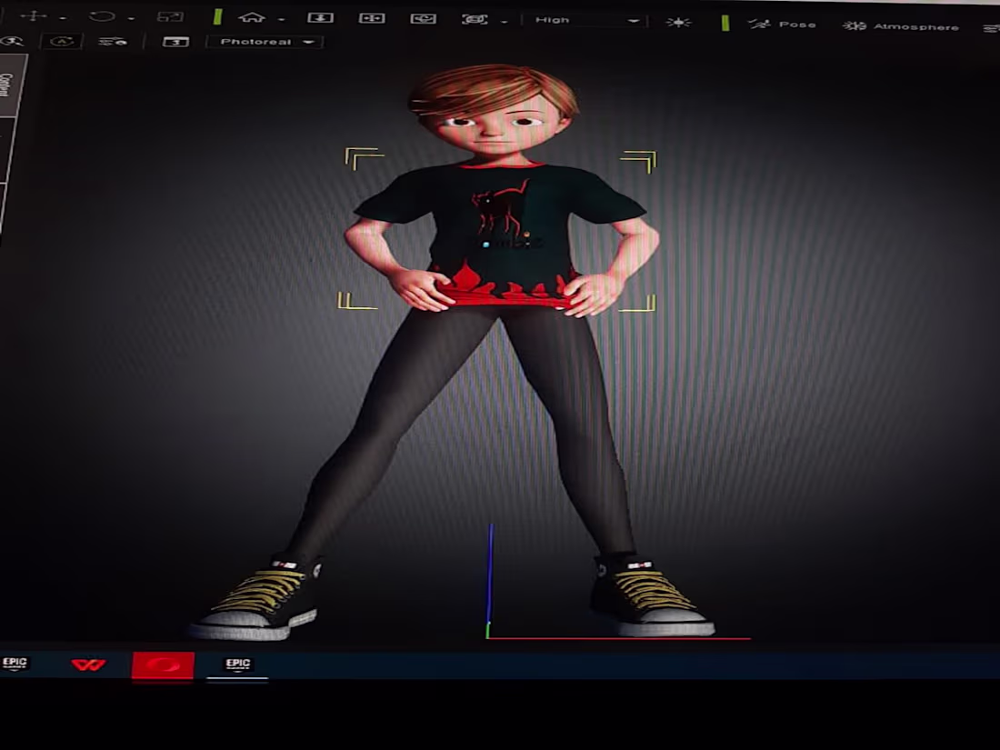Open the list menu at the far top right
This screenshot has width=1000, height=750.
[991, 27]
